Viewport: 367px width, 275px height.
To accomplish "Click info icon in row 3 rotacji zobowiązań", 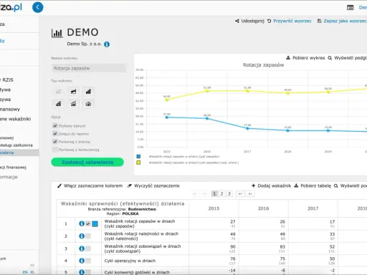I will 82,249.
